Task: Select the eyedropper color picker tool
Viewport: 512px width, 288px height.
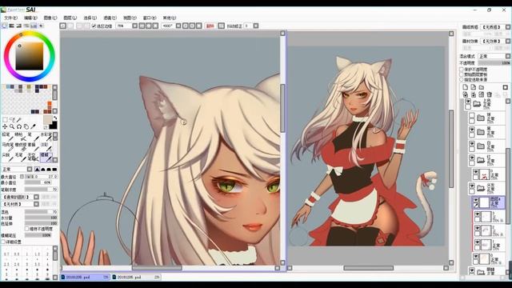Action: [x=33, y=126]
